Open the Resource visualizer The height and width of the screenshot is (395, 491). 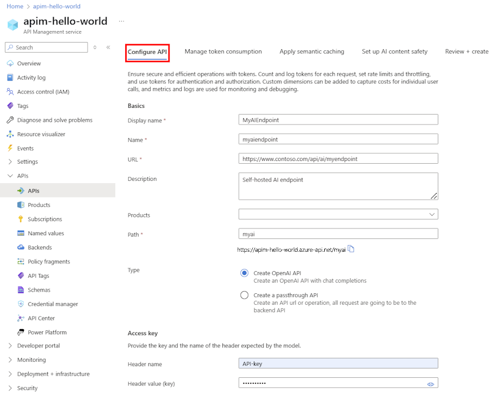click(46, 133)
